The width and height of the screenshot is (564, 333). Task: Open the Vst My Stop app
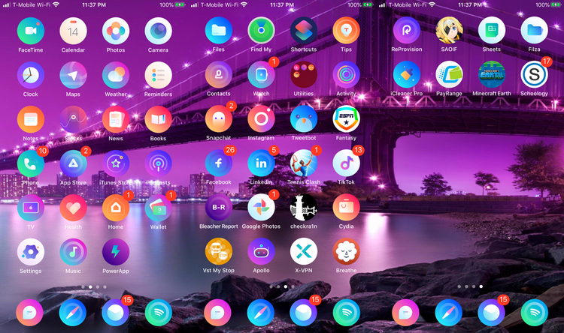point(219,252)
